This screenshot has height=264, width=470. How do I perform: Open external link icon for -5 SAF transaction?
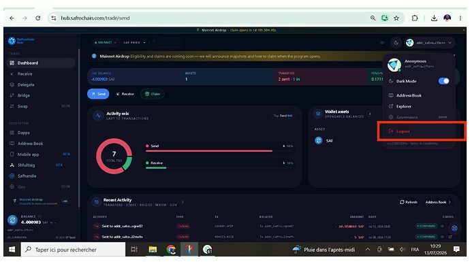pos(450,237)
